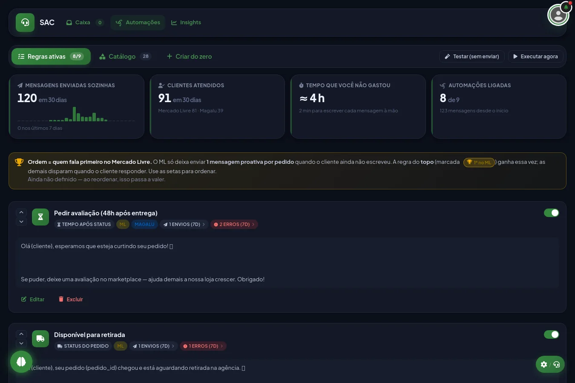Click the trophy icon in the order notice
The image size is (575, 383).
pos(19,162)
